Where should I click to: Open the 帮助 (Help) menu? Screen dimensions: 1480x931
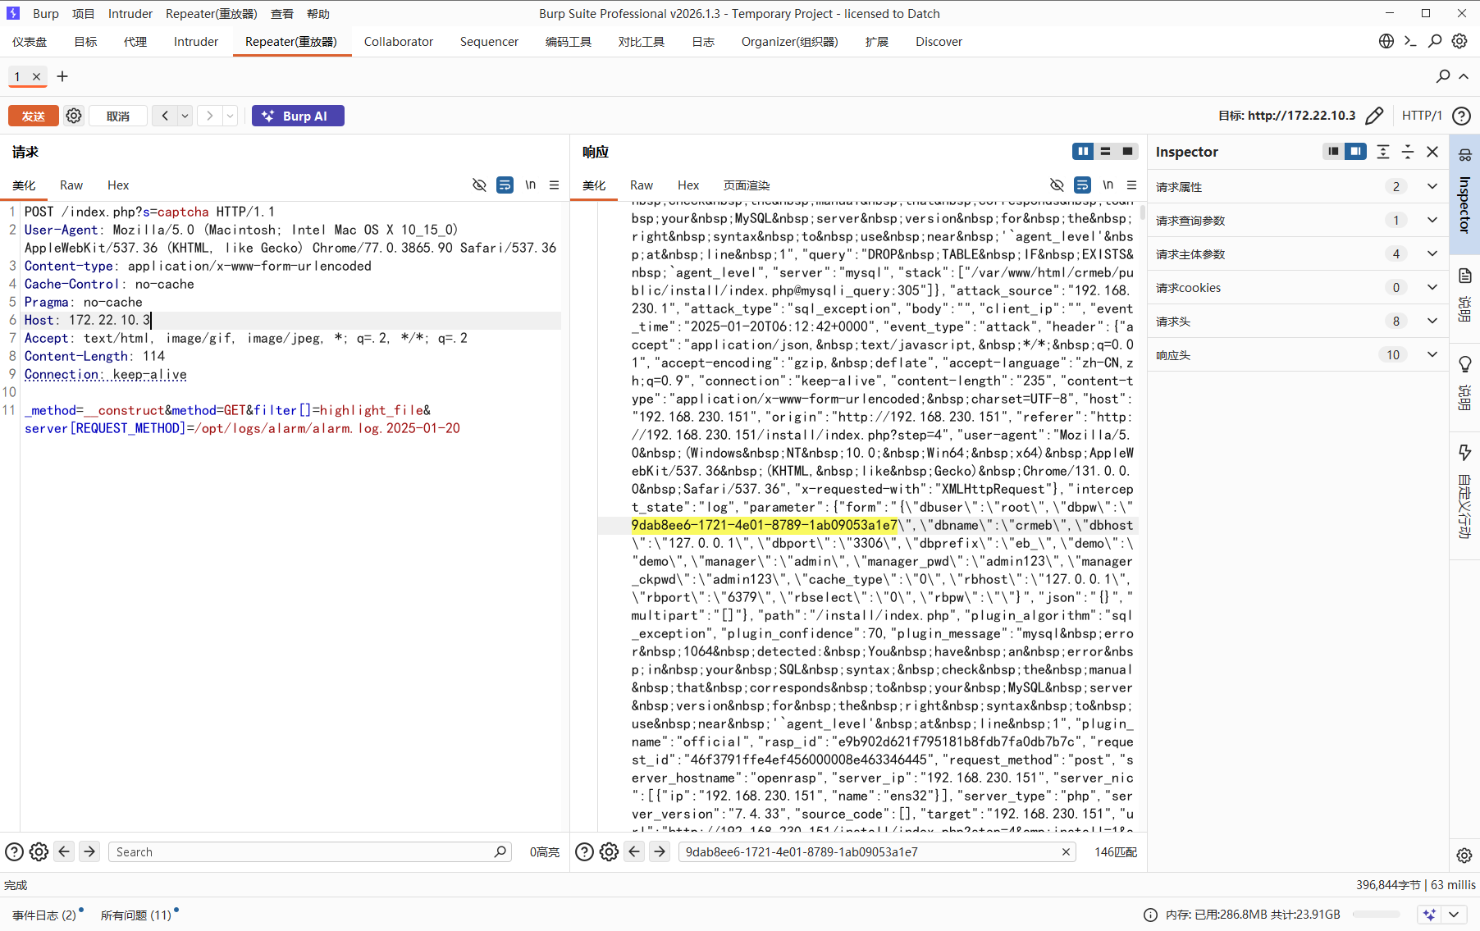(318, 14)
